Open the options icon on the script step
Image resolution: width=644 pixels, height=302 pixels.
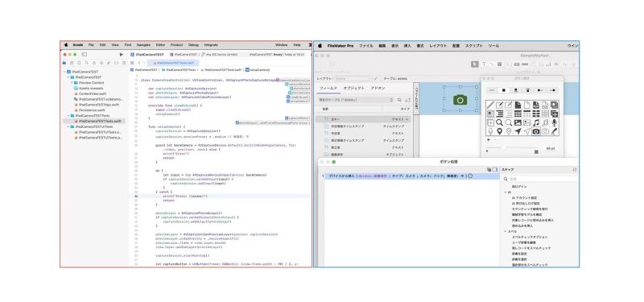click(470, 176)
